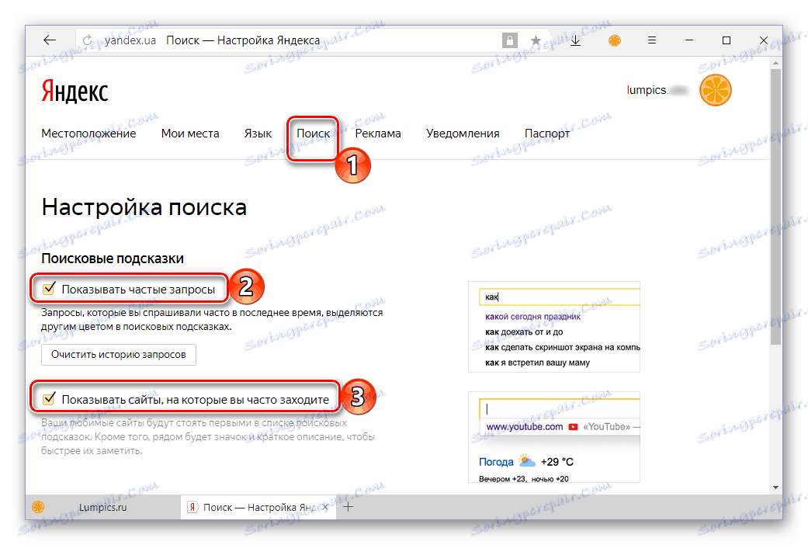This screenshot has height=545, width=808.
Task: Go back with the browser back arrow
Action: tap(50, 40)
